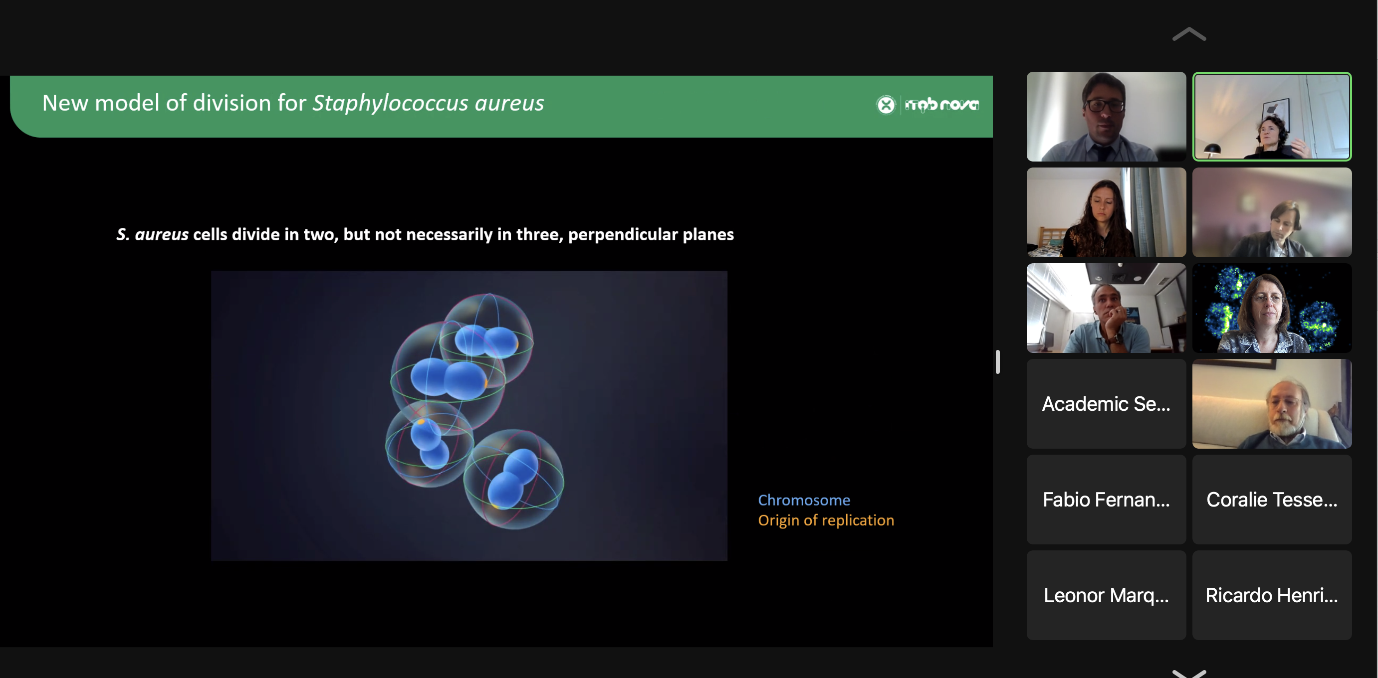Select woman with fluorescent cell background
The image size is (1378, 678).
[x=1272, y=308]
